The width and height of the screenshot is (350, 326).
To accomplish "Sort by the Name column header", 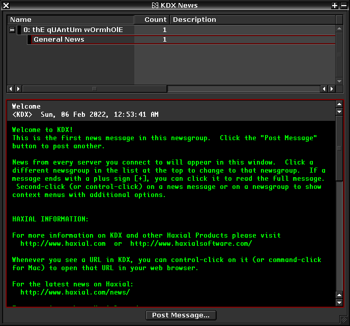I will (x=70, y=20).
